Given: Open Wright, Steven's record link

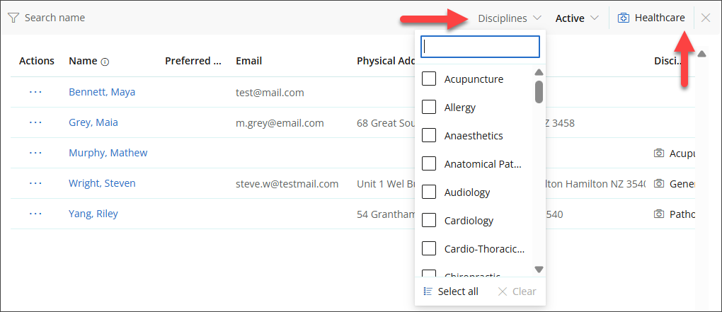Looking at the screenshot, I should pyautogui.click(x=102, y=183).
